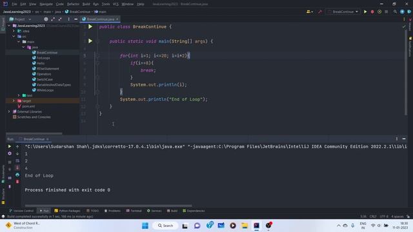Expand External Libraries node

click(x=9, y=111)
